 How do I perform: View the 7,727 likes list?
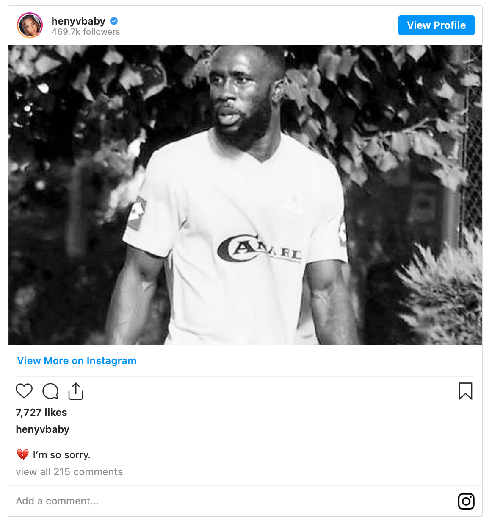point(41,413)
